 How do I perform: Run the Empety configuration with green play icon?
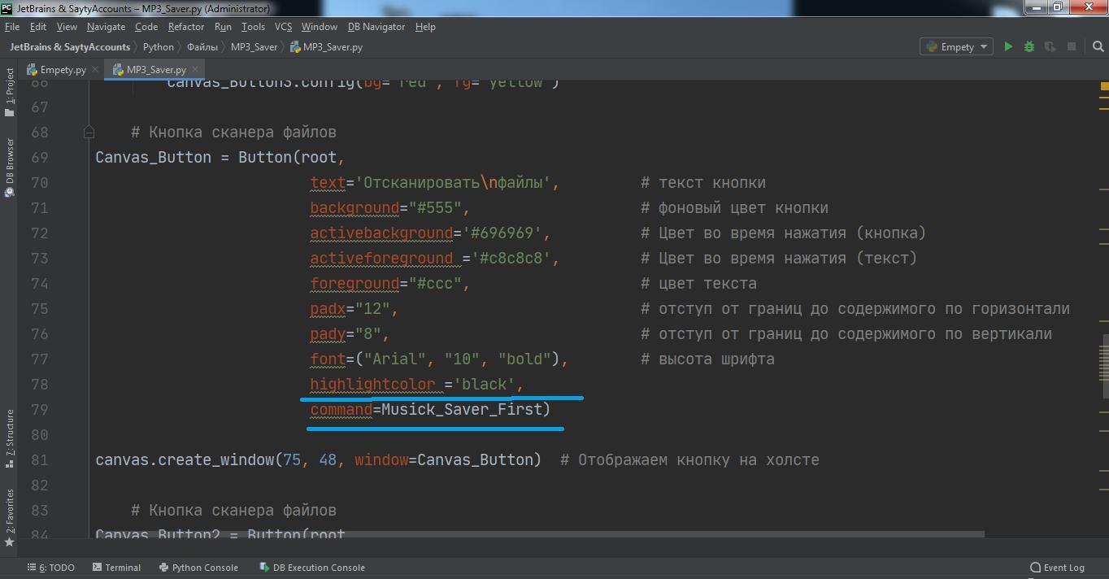coord(1008,47)
